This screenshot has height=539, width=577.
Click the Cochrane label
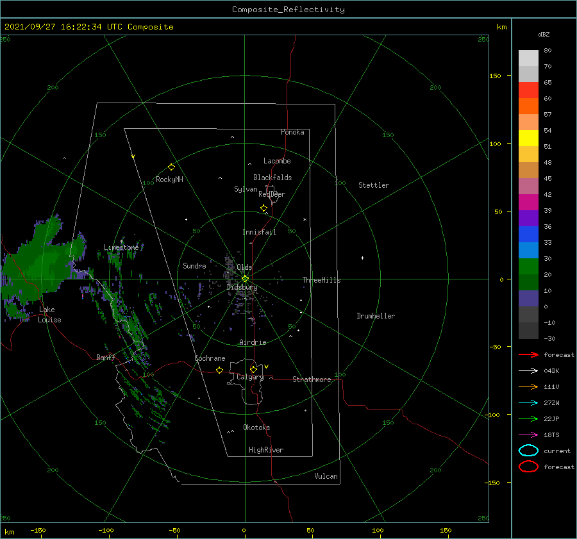pyautogui.click(x=210, y=358)
